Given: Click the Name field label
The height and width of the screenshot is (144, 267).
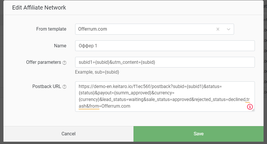Looking at the screenshot, I should pos(60,46).
